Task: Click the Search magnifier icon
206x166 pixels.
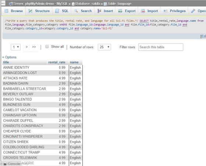Action: point(76,11)
